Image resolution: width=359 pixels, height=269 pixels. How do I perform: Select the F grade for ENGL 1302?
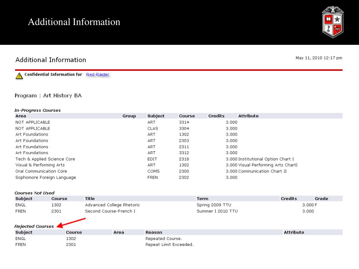point(316,205)
